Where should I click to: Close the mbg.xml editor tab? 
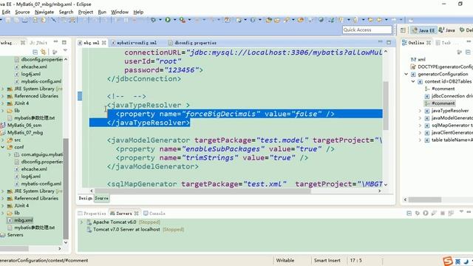[x=104, y=43]
